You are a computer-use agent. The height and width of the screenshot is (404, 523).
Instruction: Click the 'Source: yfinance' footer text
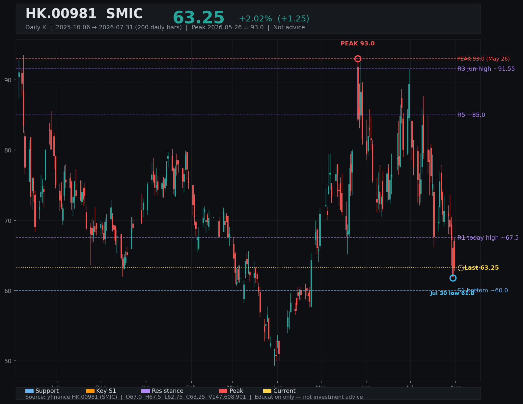pos(194,397)
